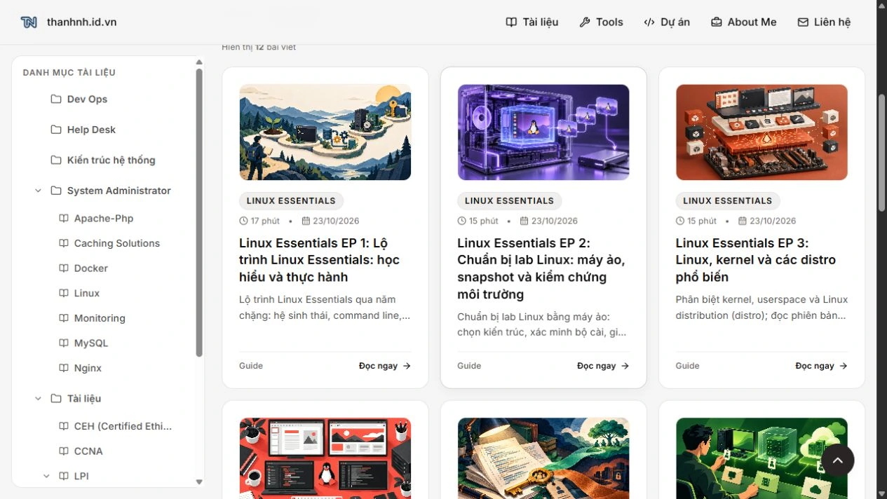887x499 pixels.
Task: Click the wrench icon for Tools
Action: 585,22
